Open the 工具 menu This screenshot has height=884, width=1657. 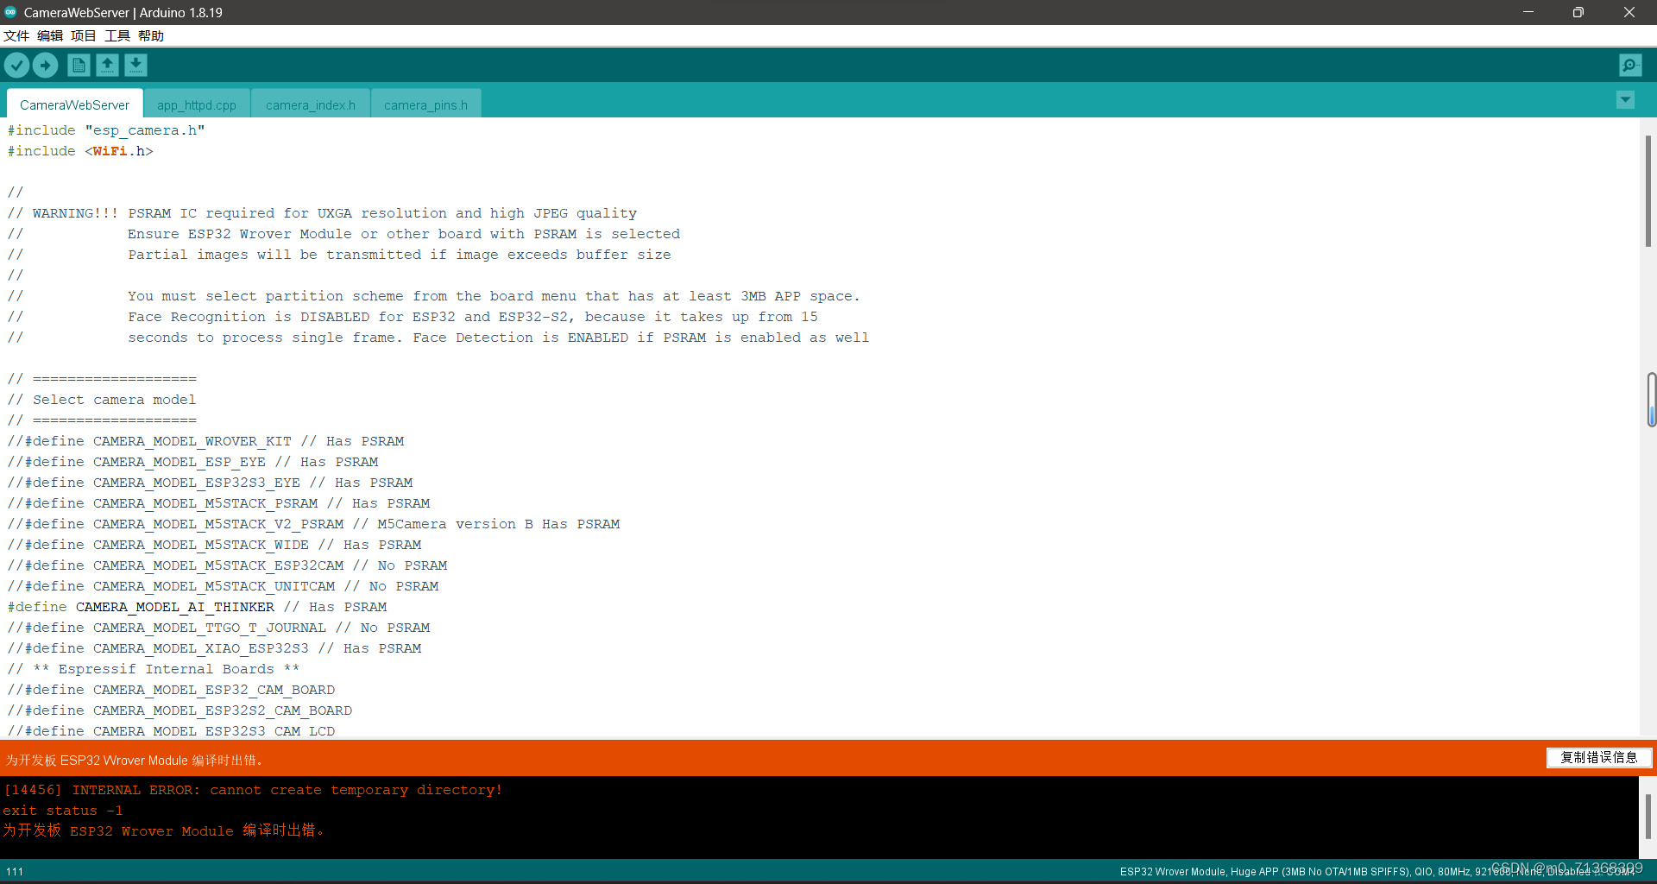click(x=117, y=35)
